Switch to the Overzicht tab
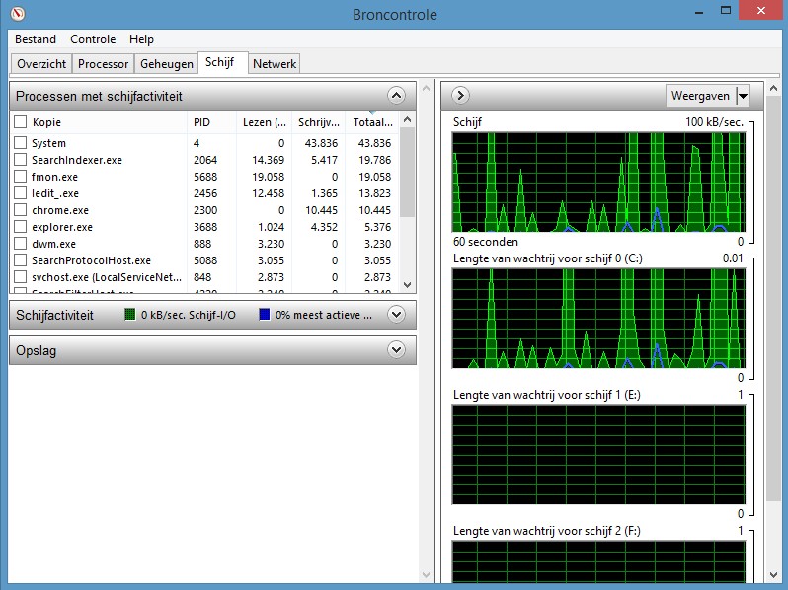This screenshot has width=788, height=590. pos(41,64)
